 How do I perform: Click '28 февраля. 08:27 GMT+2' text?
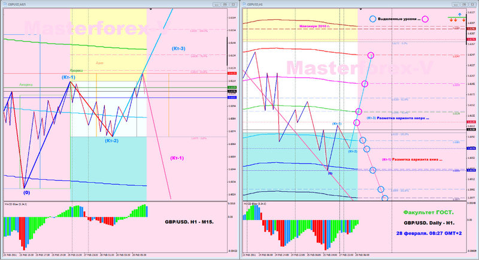[429, 233]
